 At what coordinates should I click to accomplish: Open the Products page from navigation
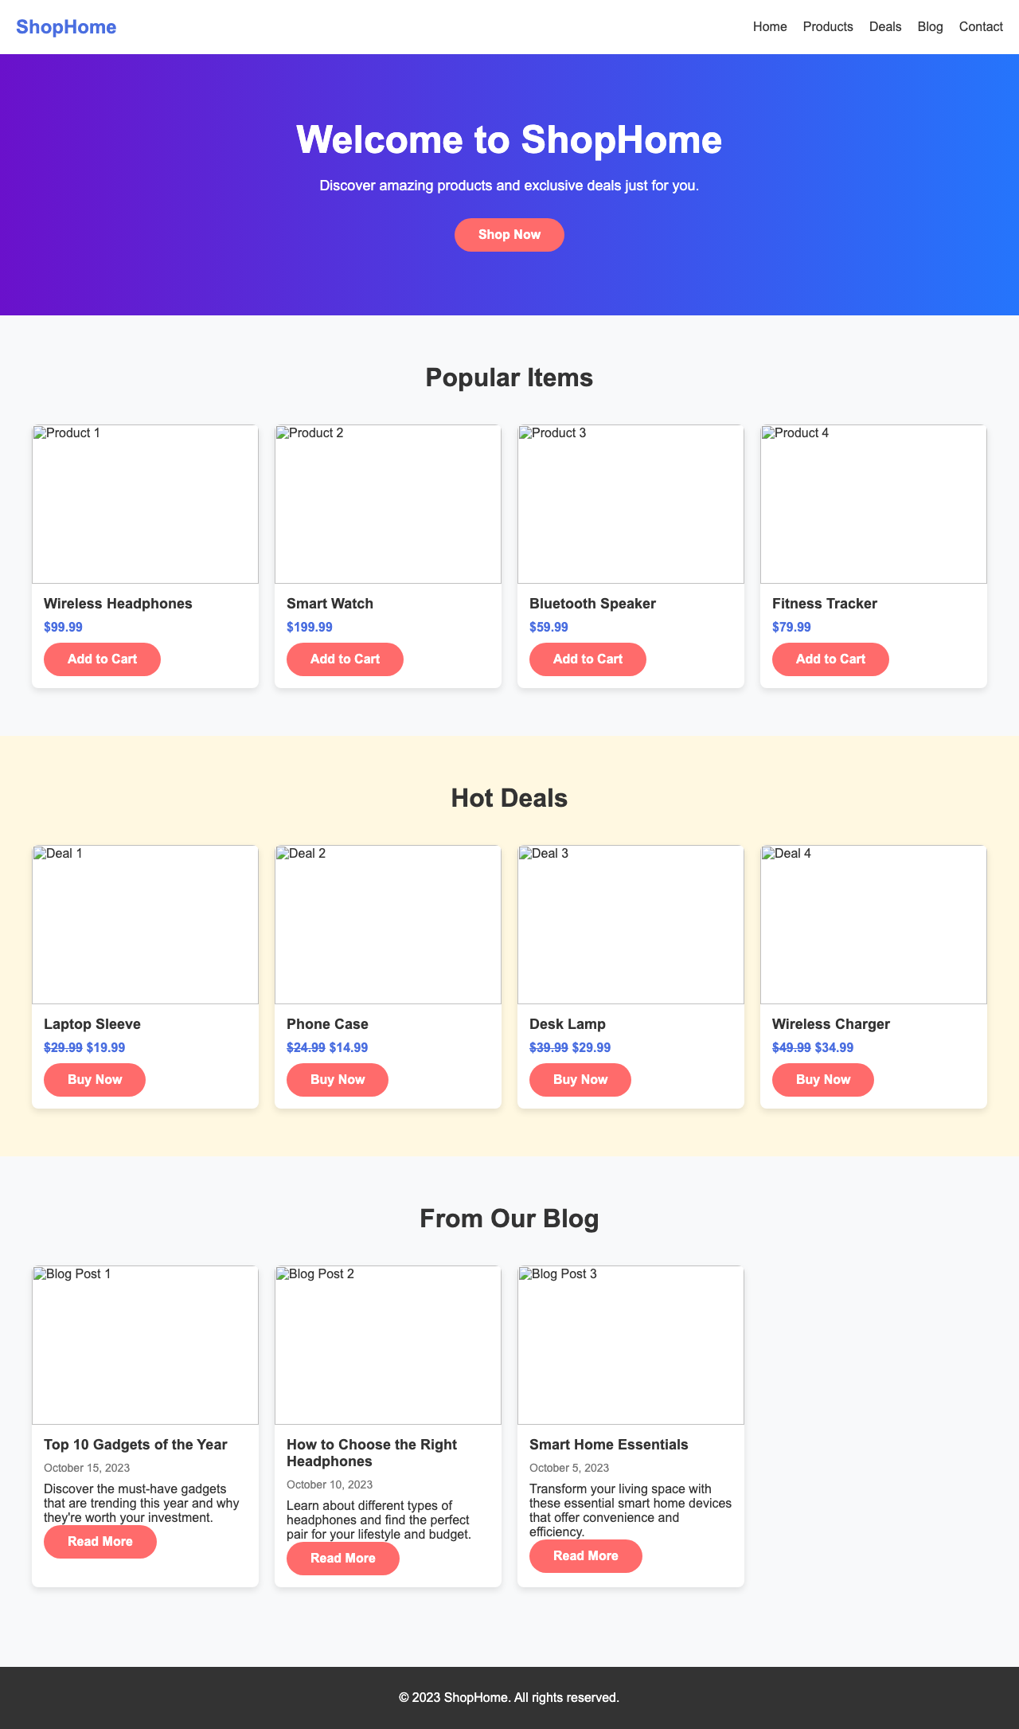pyautogui.click(x=828, y=26)
